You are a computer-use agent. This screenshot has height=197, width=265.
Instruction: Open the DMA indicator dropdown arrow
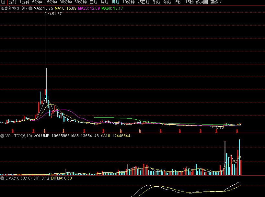[x=2, y=178]
